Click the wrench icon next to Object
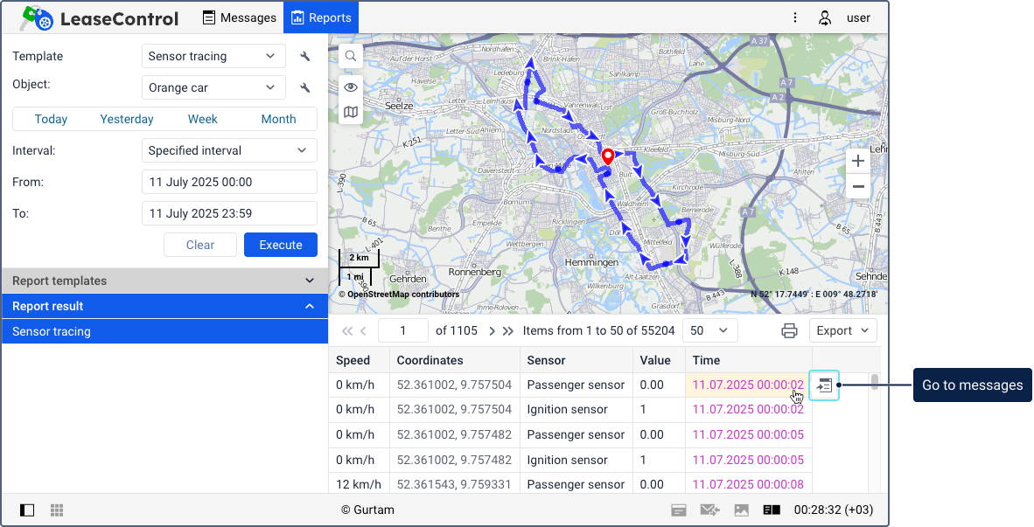Screen dimensions: 1034x527 (305, 88)
